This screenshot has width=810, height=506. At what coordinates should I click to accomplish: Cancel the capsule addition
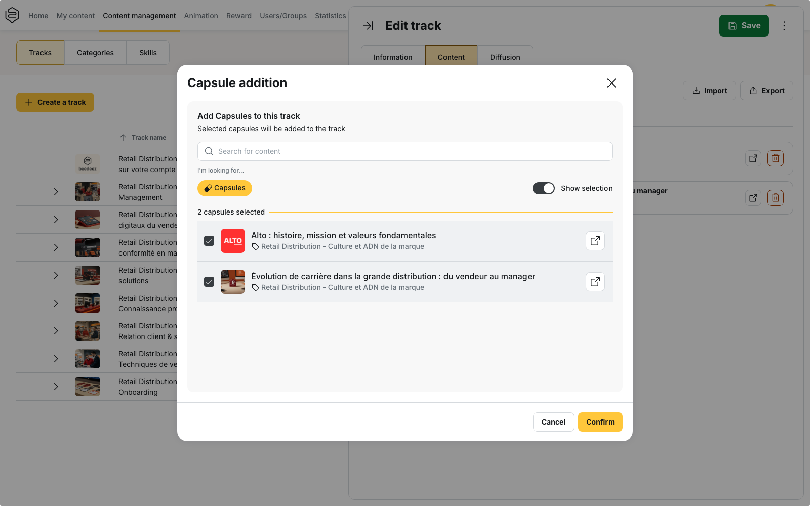553,422
